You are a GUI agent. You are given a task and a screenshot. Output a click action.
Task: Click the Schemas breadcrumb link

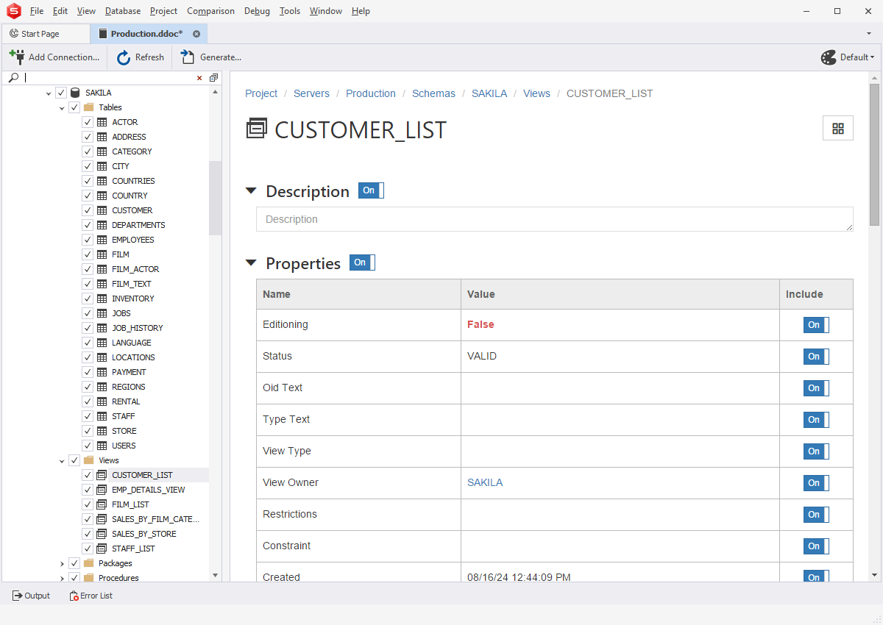[x=433, y=93]
